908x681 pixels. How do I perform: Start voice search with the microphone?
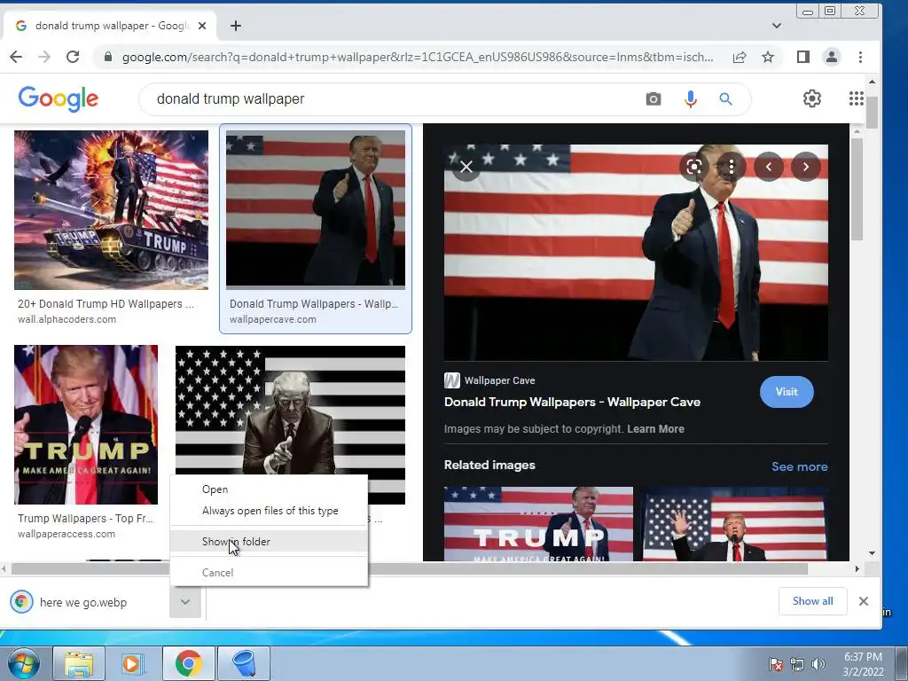[690, 99]
